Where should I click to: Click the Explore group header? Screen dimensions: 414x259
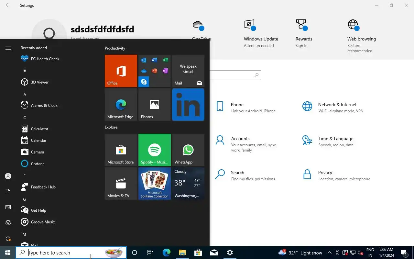tap(111, 127)
